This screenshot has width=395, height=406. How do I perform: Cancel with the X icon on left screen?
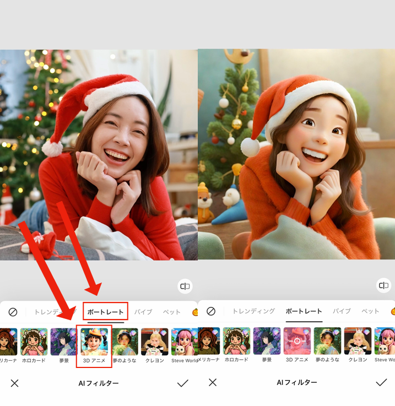click(15, 383)
